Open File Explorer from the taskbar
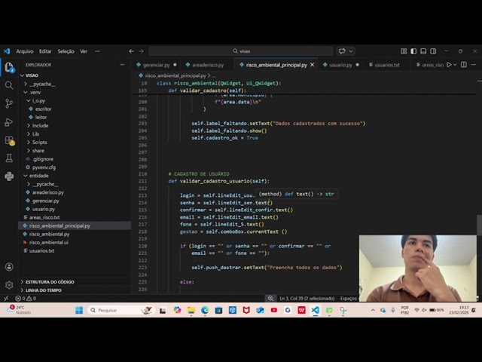 pos(191,310)
